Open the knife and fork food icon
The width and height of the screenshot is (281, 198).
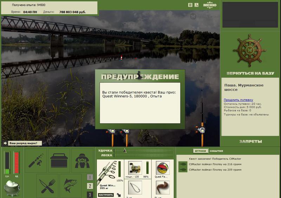point(47,186)
